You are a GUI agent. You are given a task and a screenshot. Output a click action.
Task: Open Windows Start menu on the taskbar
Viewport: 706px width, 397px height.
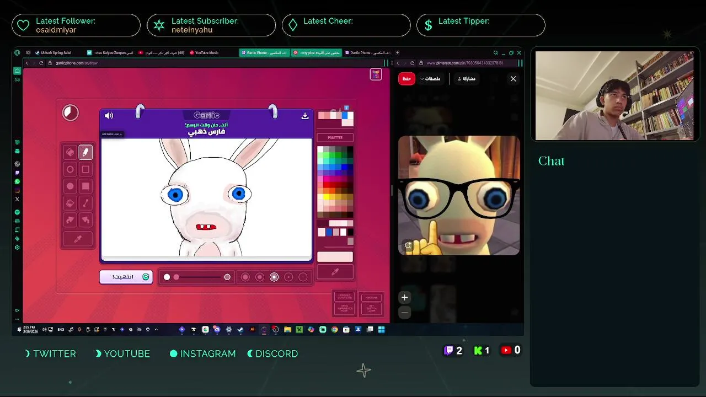click(x=381, y=330)
